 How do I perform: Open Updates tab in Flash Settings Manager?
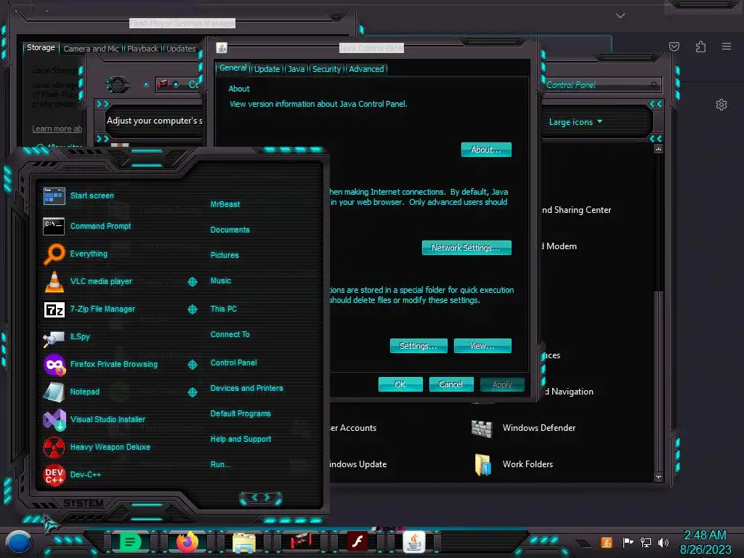(x=181, y=49)
